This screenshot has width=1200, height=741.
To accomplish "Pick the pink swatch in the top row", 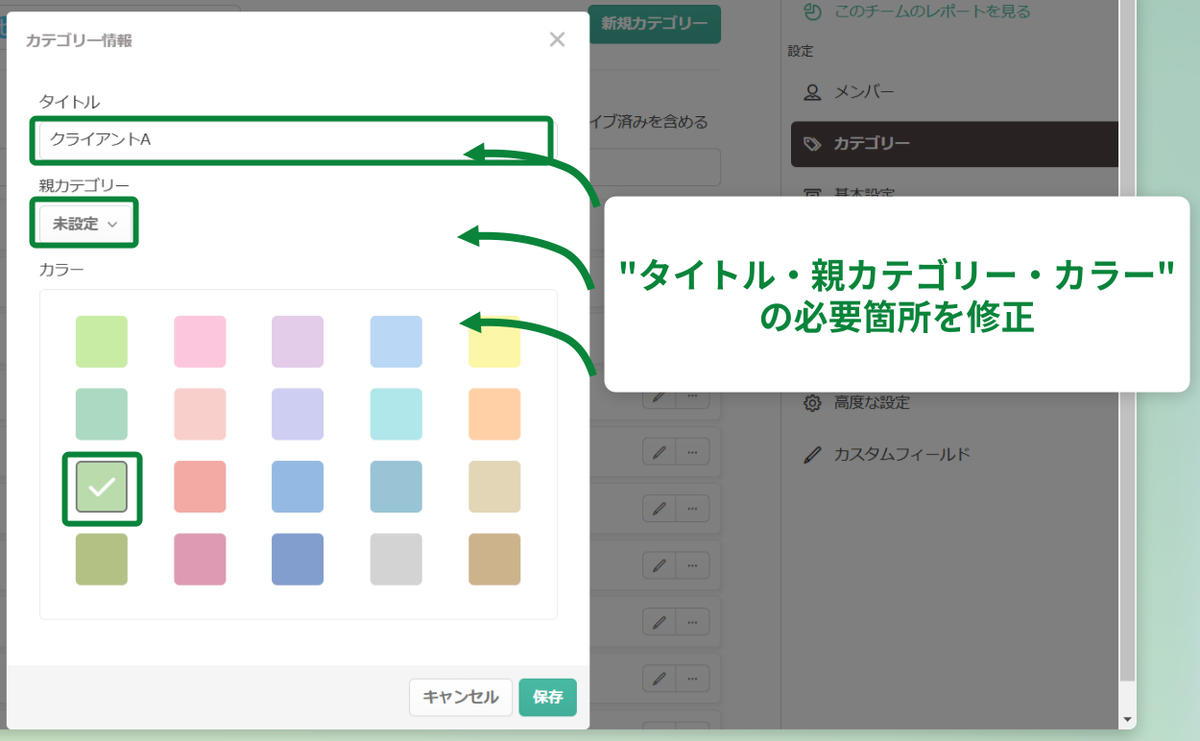I will (200, 342).
